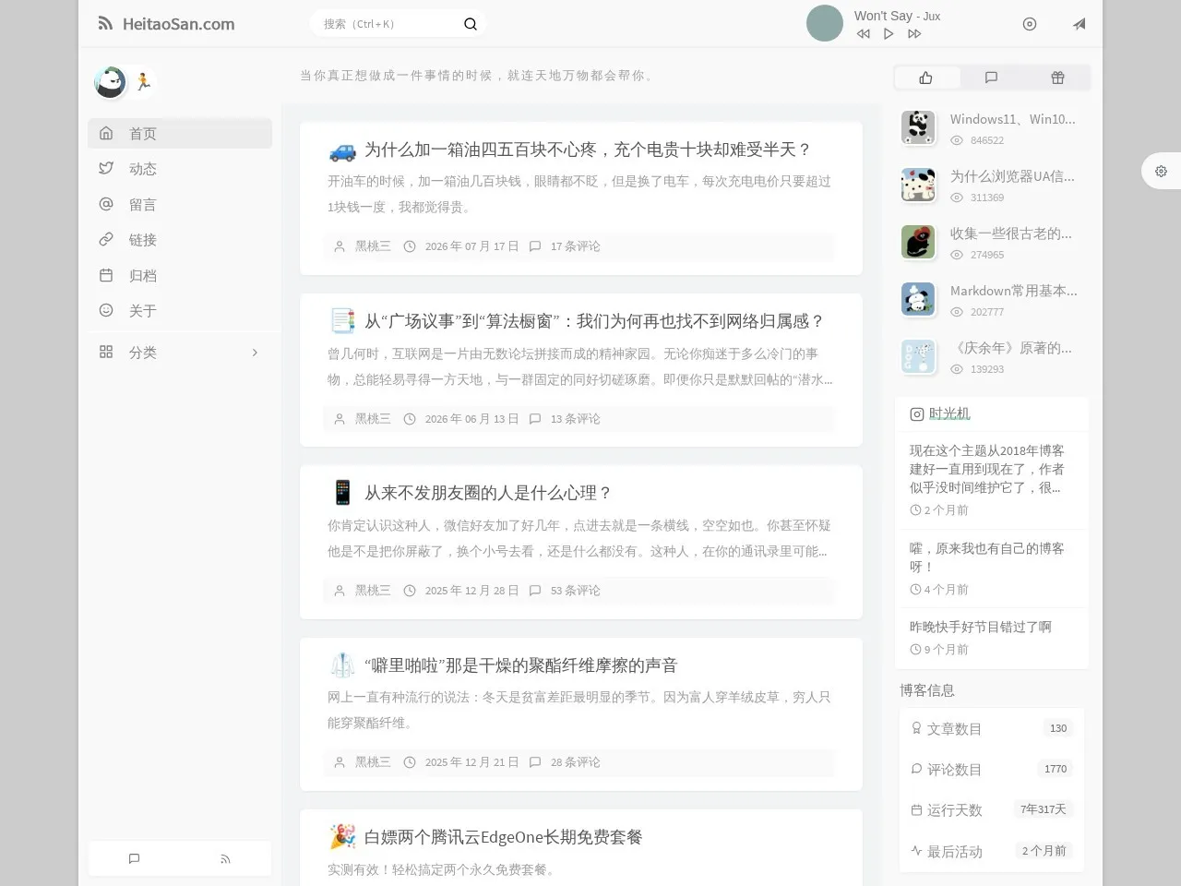Click popular post Markdown常用基本...
The image size is (1181, 886).
(1013, 291)
